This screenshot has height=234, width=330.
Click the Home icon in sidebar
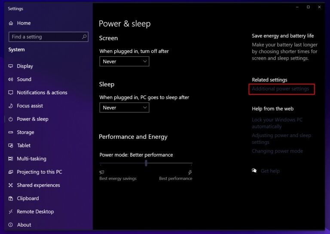[11, 23]
